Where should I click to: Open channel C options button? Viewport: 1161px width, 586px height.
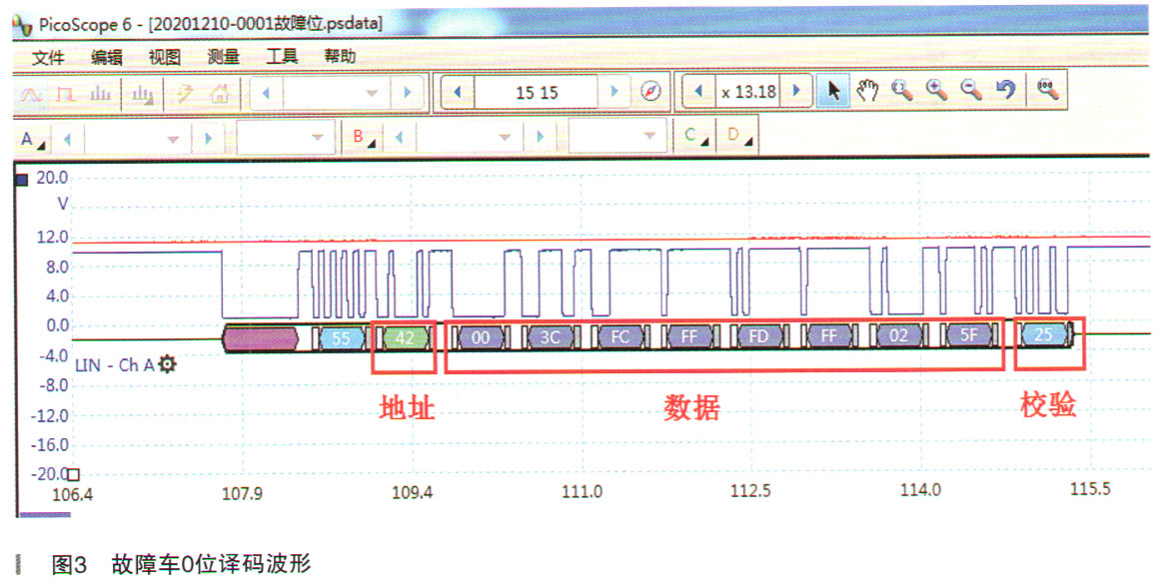[696, 136]
